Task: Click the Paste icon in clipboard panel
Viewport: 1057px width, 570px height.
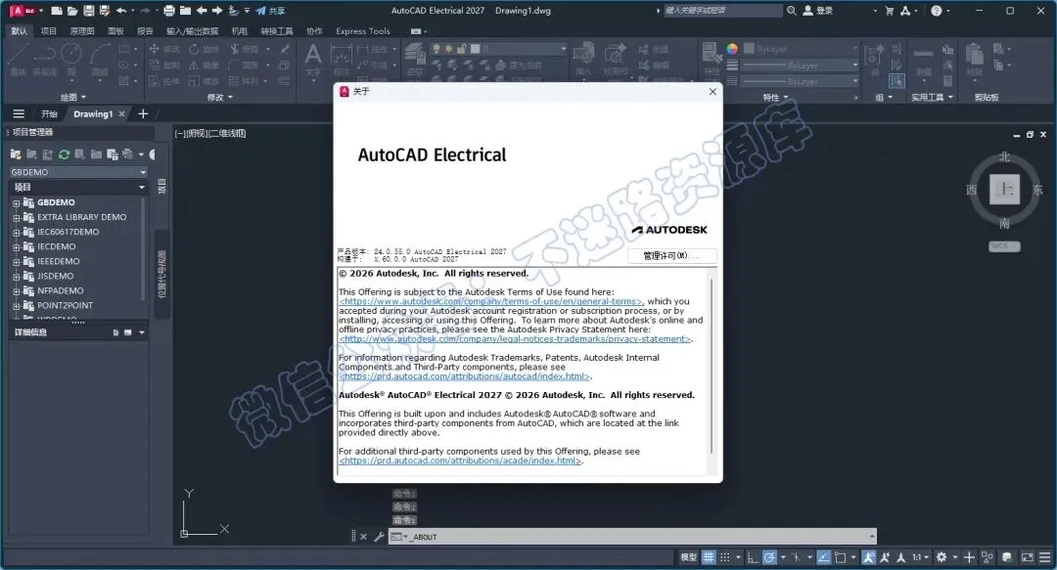Action: point(974,55)
